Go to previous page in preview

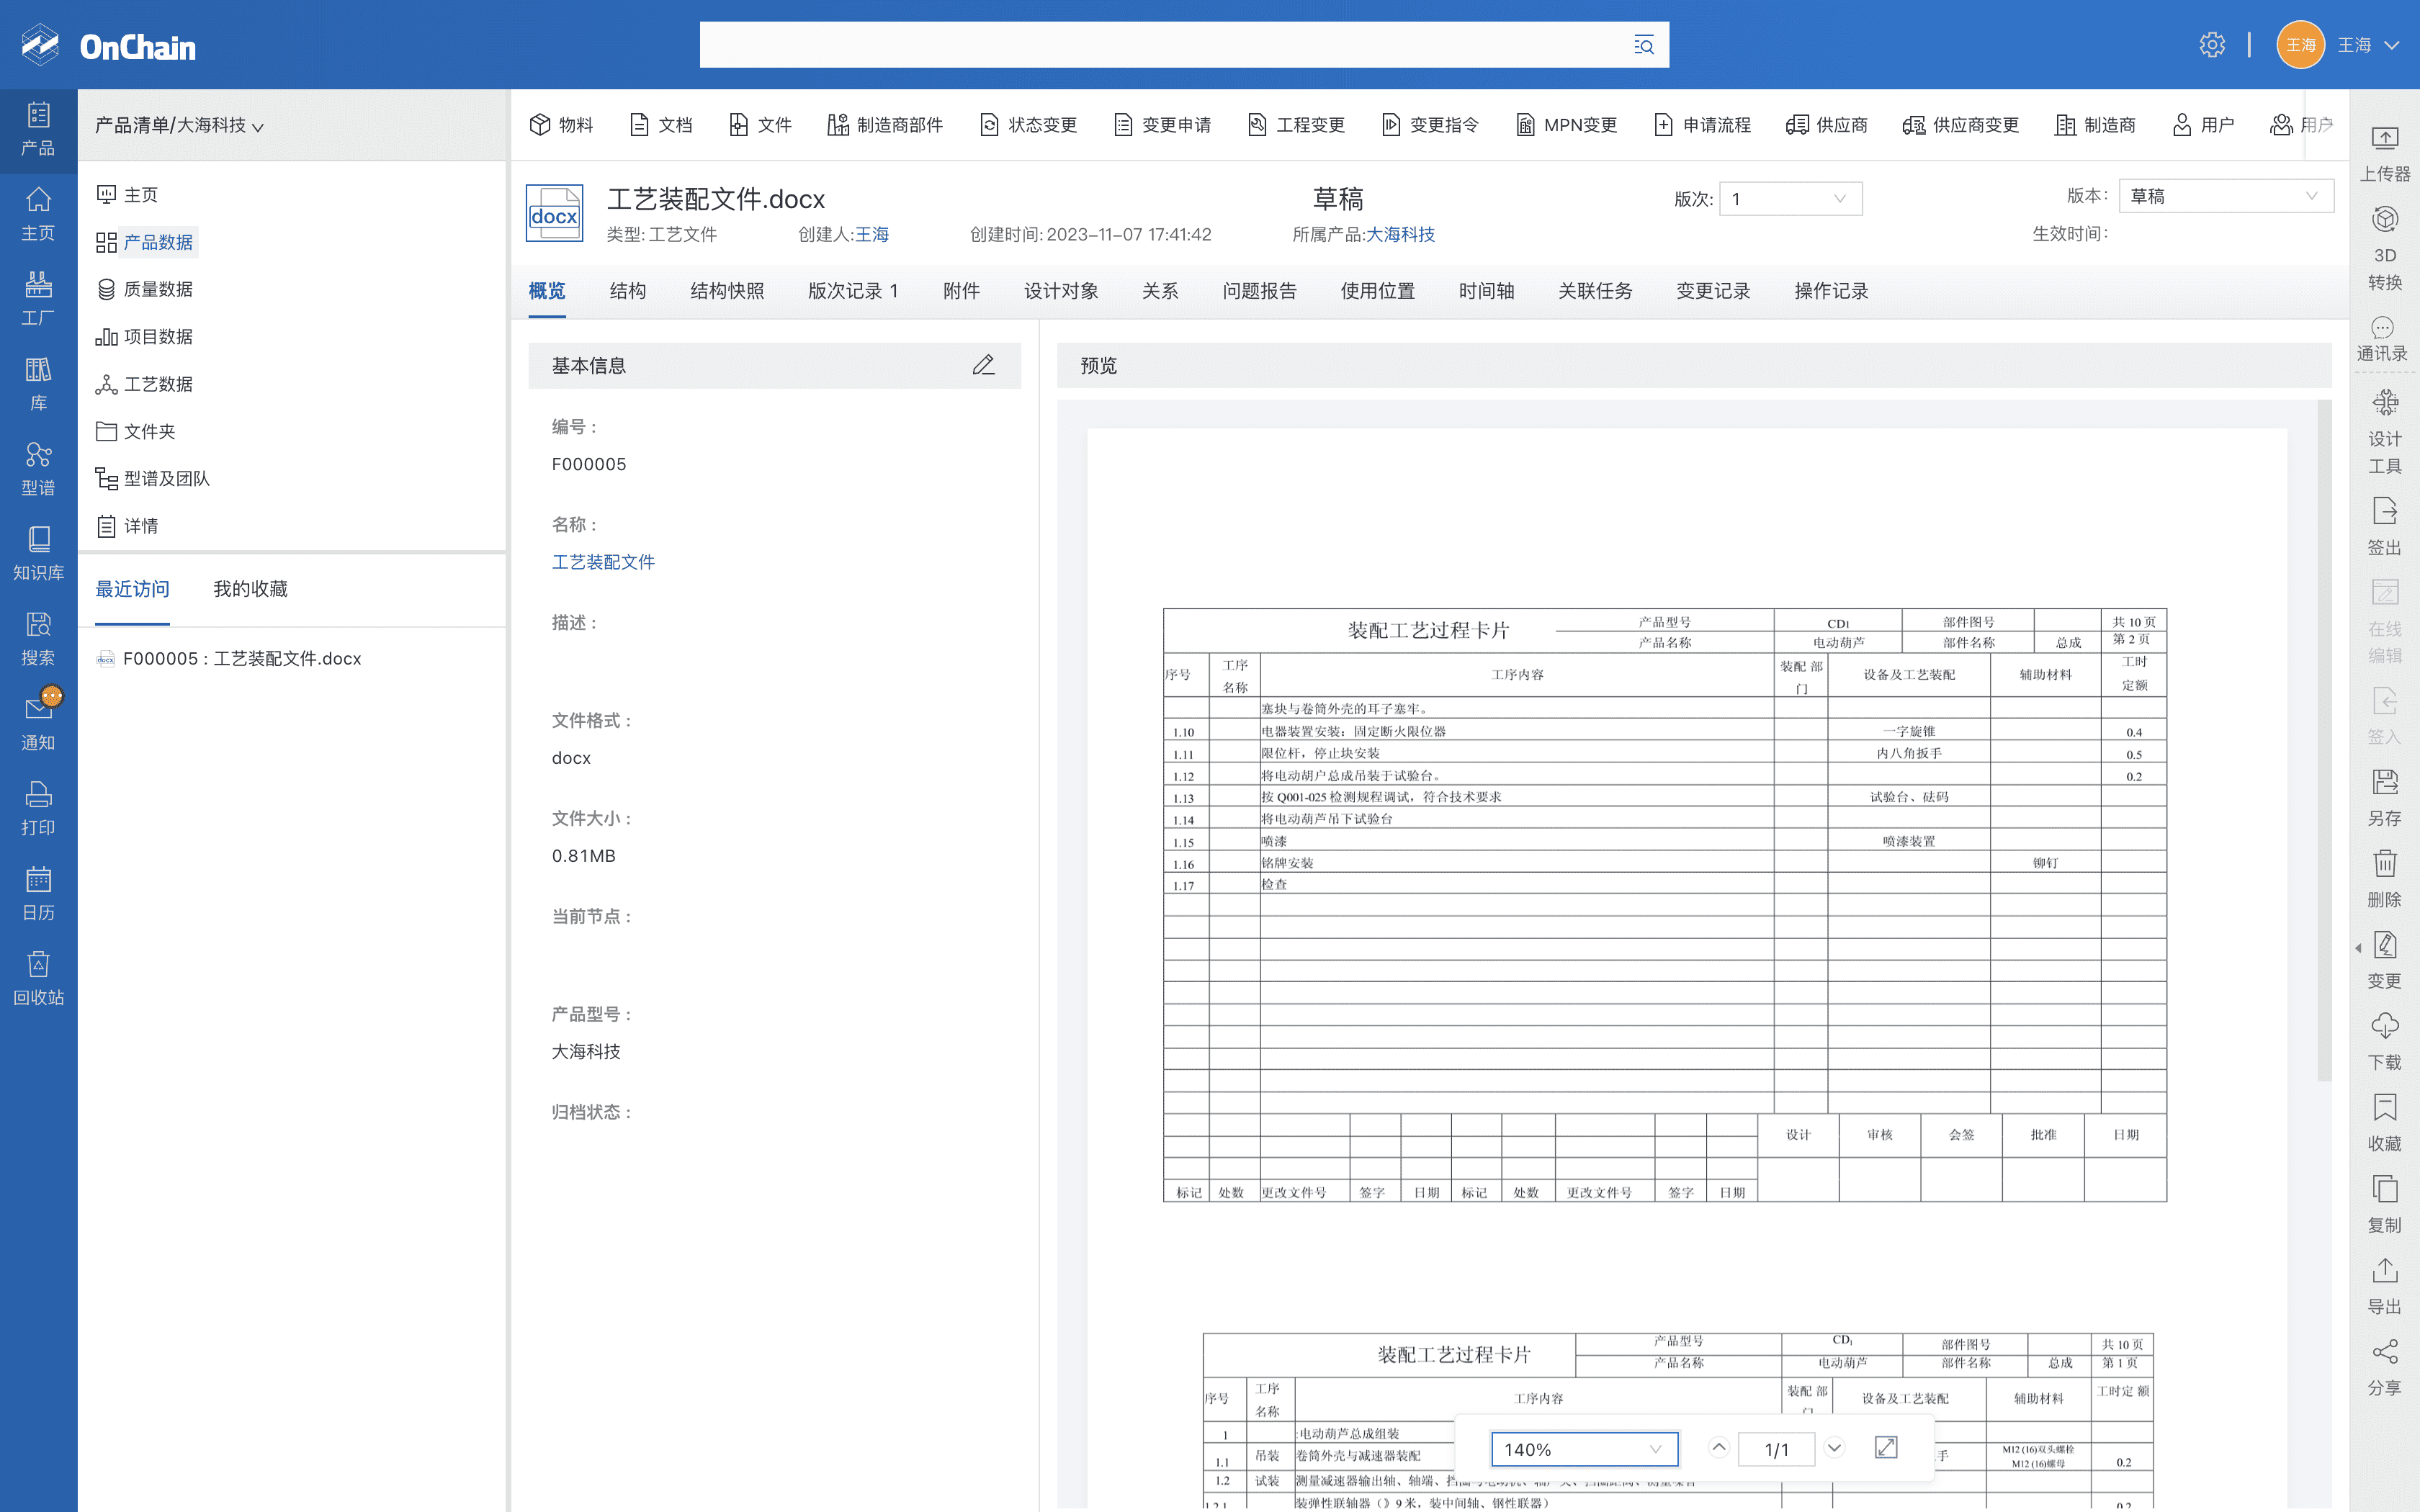point(1718,1447)
